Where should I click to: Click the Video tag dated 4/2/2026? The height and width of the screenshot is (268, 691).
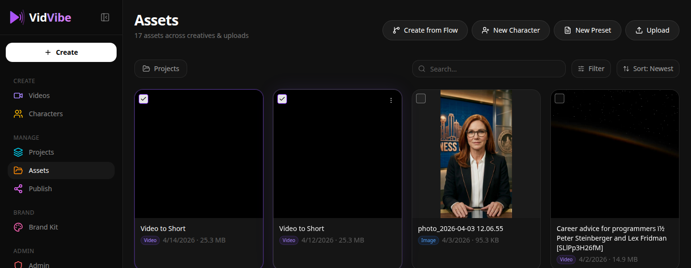coord(566,259)
